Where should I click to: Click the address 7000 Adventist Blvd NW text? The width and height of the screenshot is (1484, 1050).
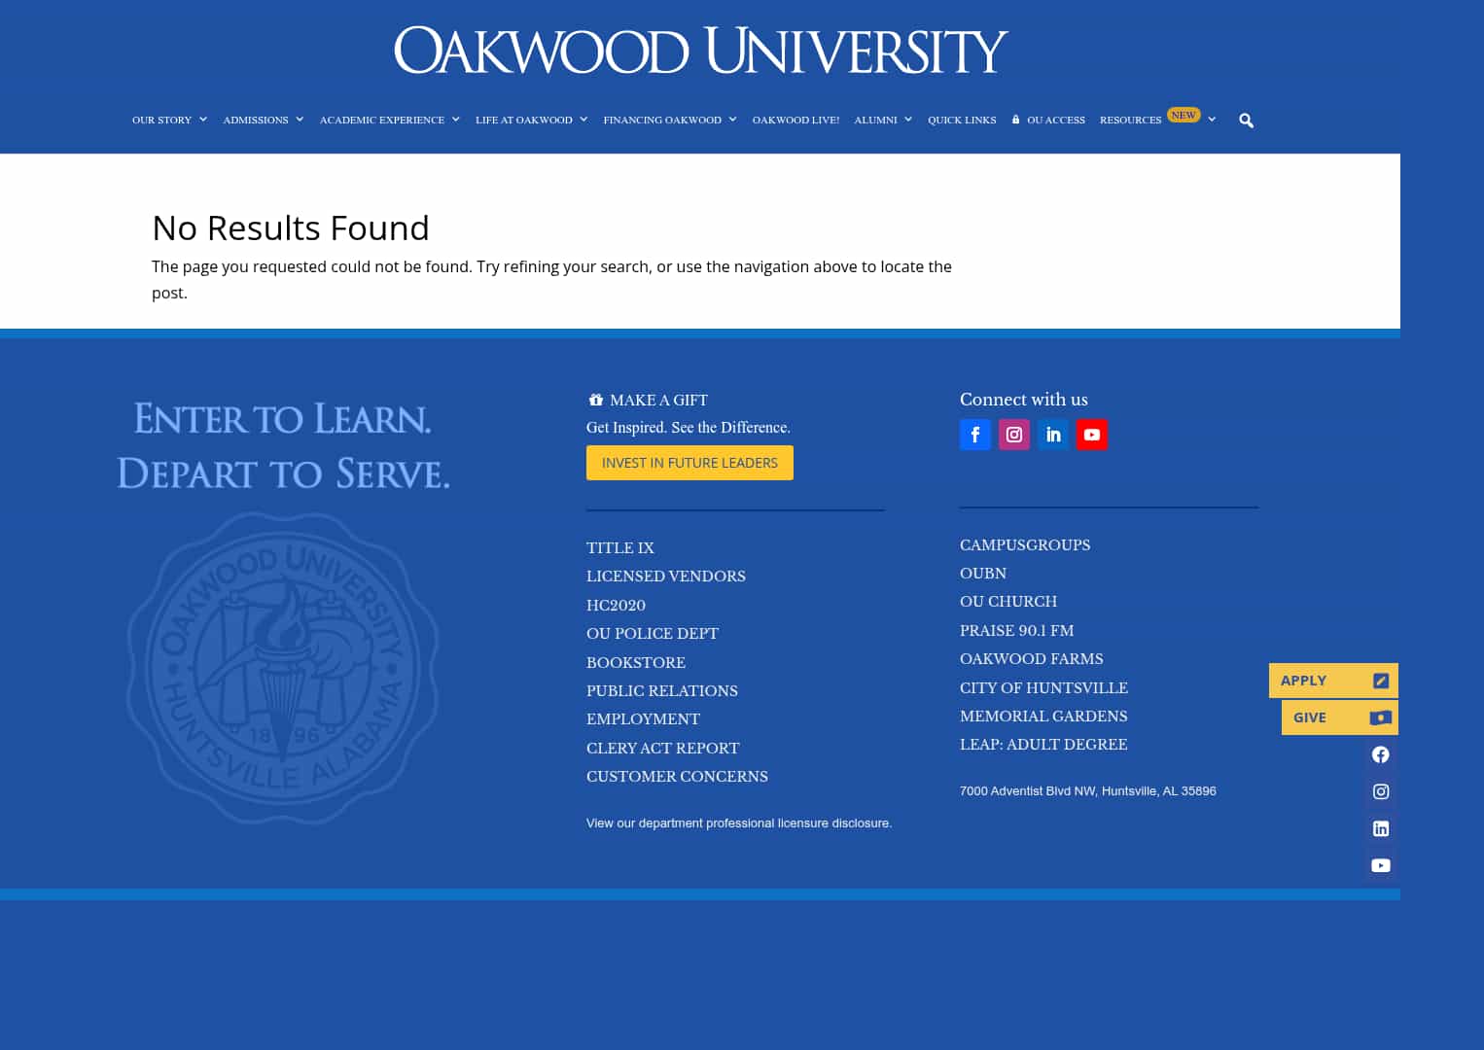click(x=1087, y=790)
